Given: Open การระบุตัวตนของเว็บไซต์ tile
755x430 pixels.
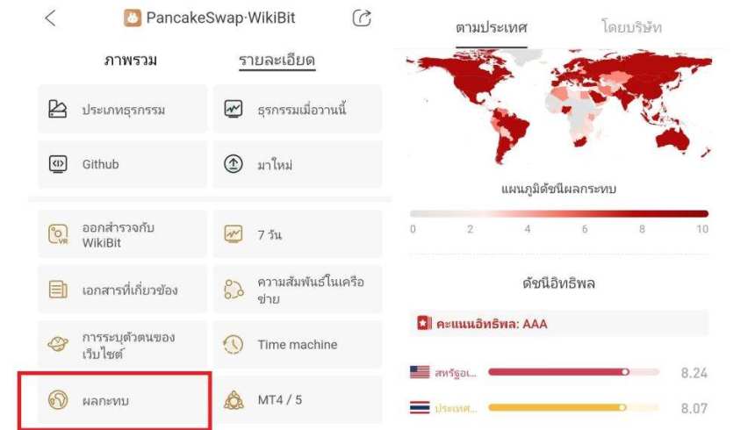Looking at the screenshot, I should [x=122, y=345].
